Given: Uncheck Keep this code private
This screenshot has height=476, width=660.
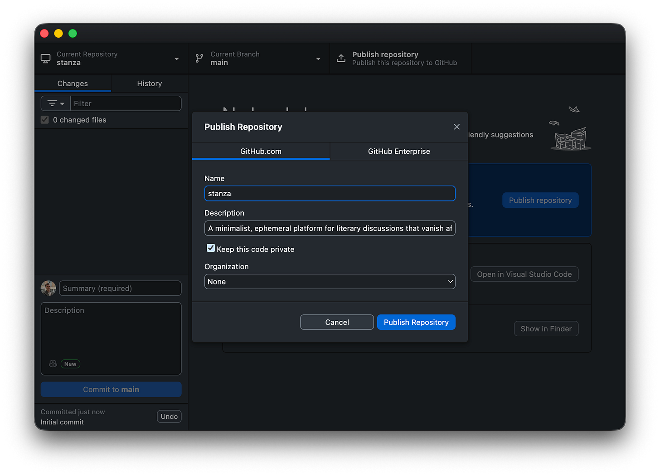Looking at the screenshot, I should coord(210,248).
